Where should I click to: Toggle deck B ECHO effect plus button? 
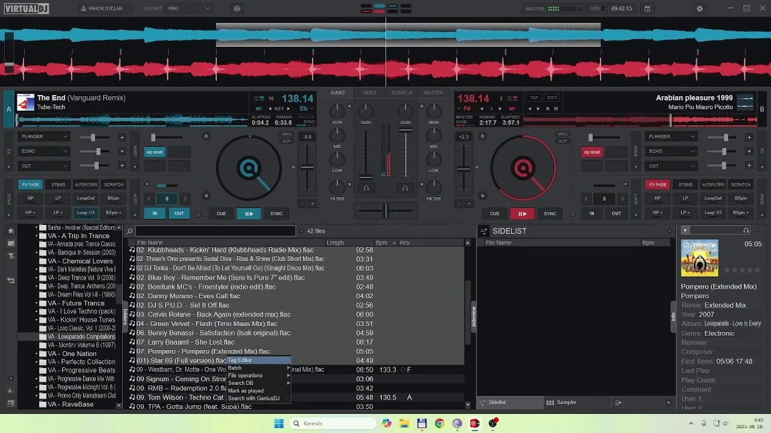pyautogui.click(x=749, y=152)
